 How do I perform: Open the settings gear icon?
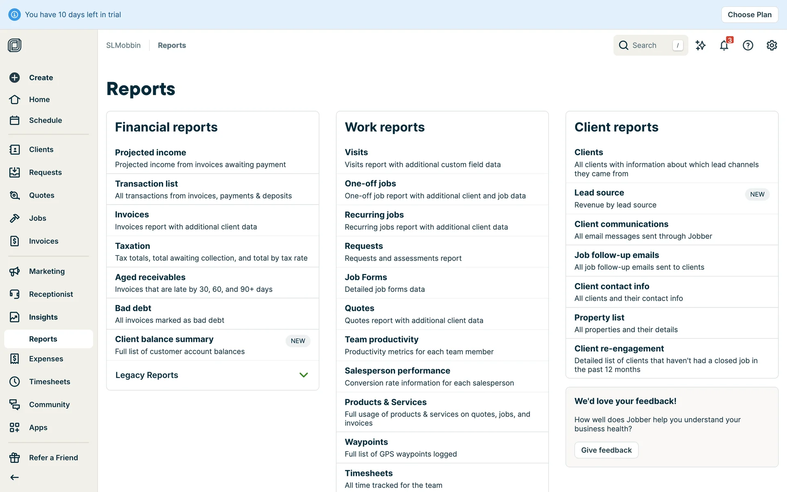[x=771, y=46]
